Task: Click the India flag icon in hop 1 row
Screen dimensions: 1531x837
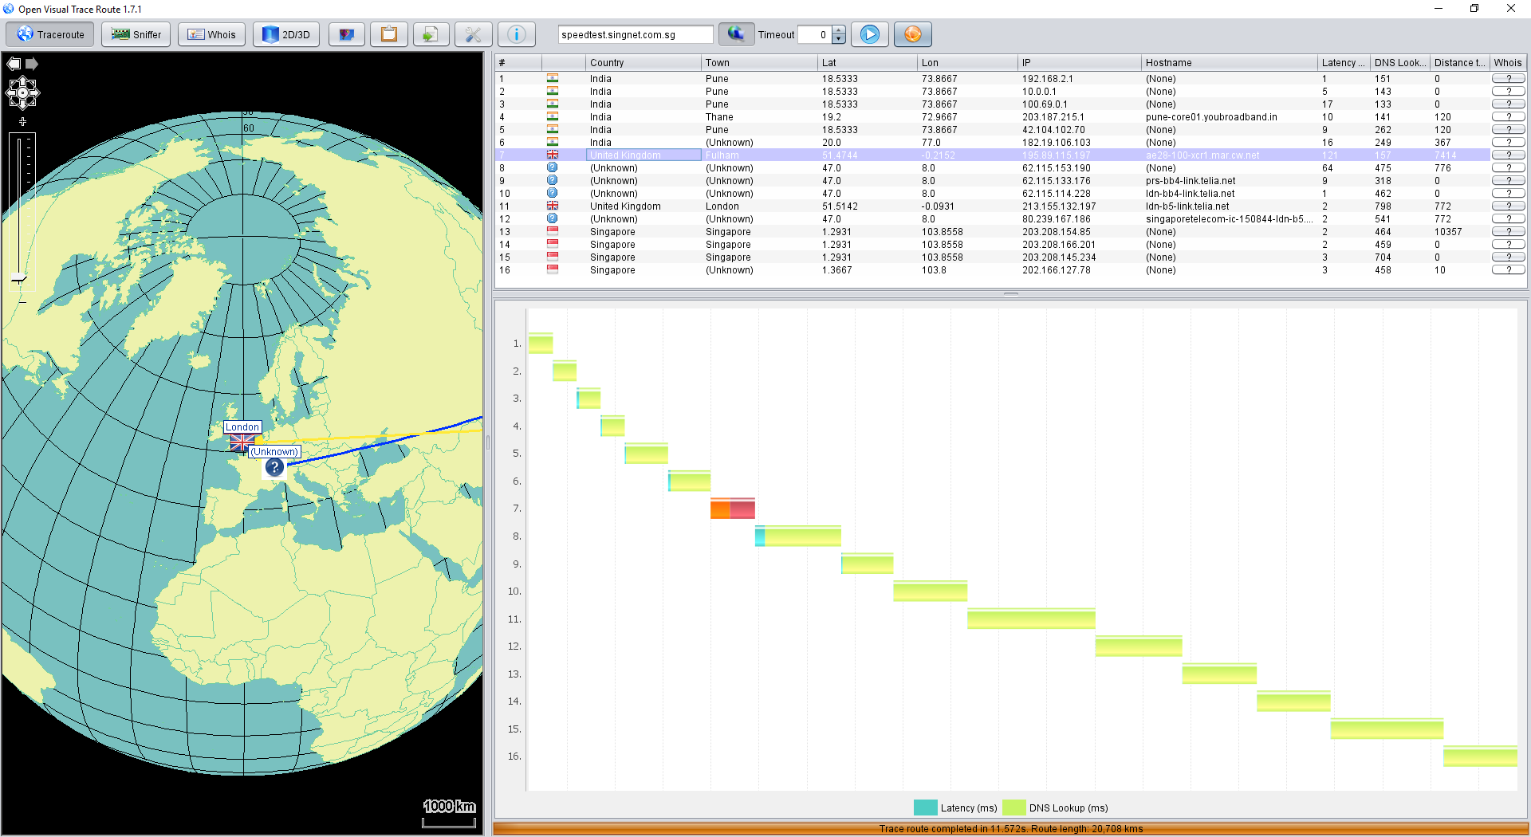Action: pos(553,79)
